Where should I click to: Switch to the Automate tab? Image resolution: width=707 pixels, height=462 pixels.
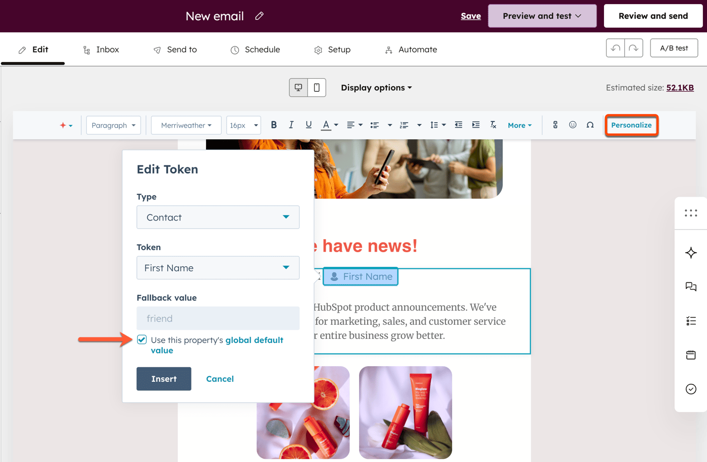[x=410, y=49]
